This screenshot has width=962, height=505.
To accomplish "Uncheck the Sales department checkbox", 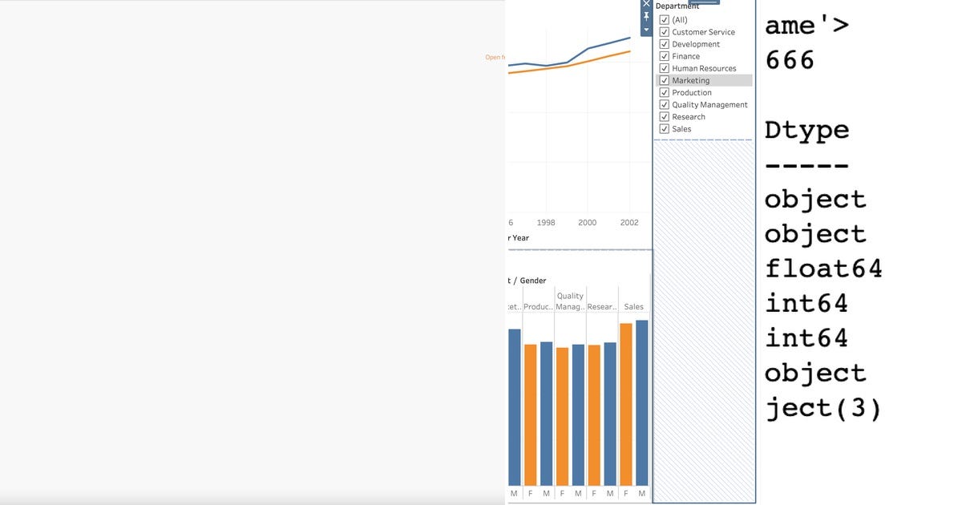I will [665, 127].
